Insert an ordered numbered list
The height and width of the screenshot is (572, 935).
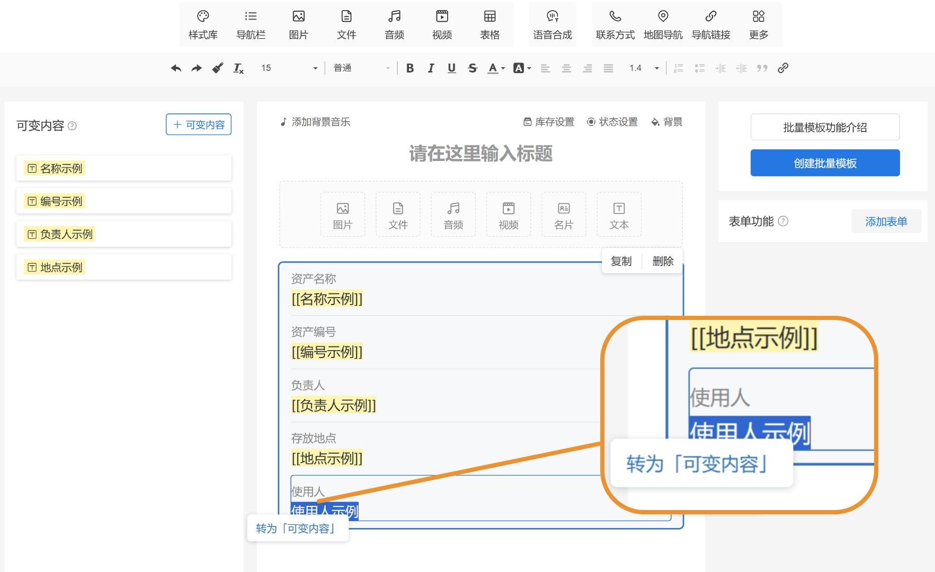coord(679,68)
